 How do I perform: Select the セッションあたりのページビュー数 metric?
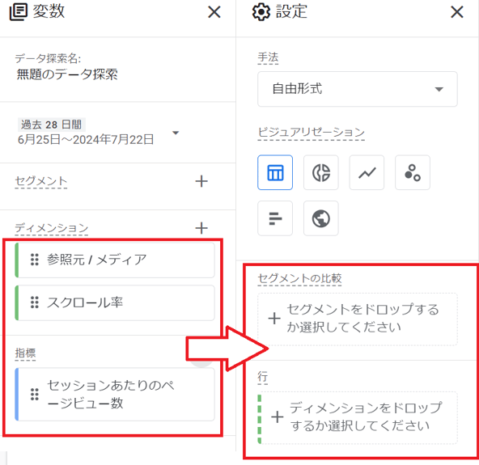[115, 394]
